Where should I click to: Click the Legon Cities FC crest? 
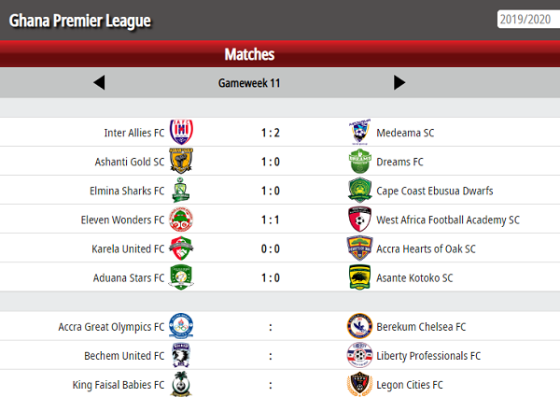click(x=359, y=384)
